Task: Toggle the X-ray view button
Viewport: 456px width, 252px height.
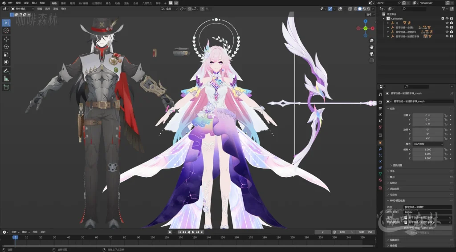Action: pos(350,9)
